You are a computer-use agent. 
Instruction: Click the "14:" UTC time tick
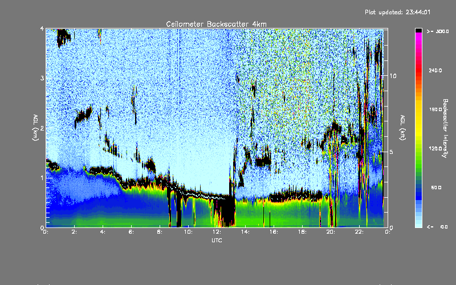coord(245,232)
